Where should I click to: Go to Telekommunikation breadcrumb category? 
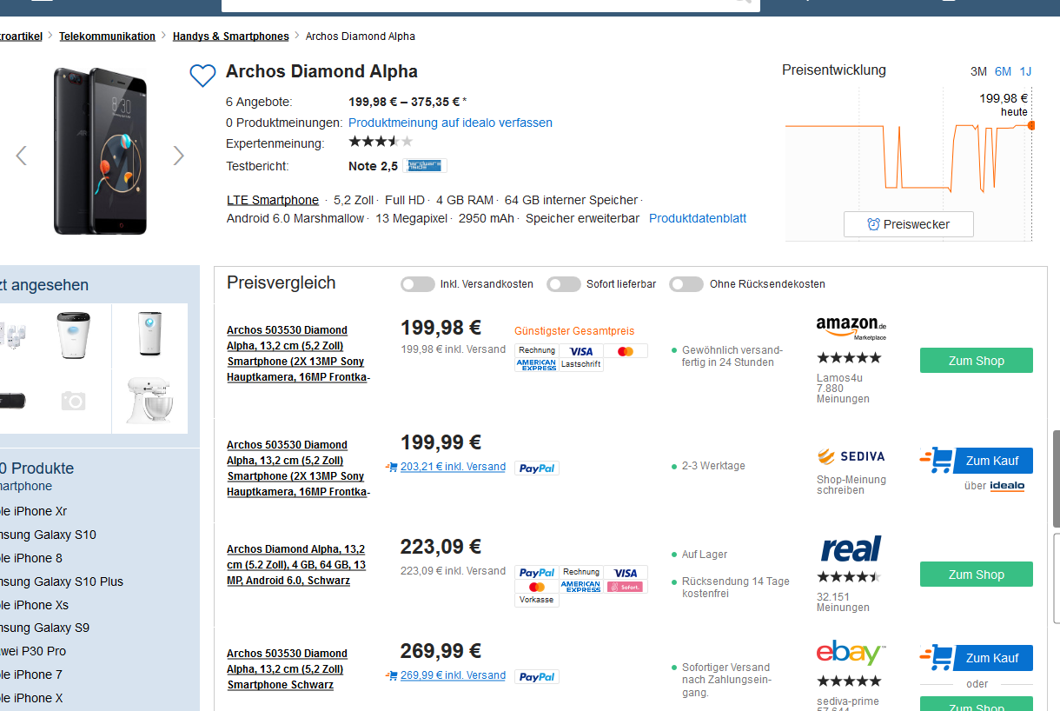point(107,37)
